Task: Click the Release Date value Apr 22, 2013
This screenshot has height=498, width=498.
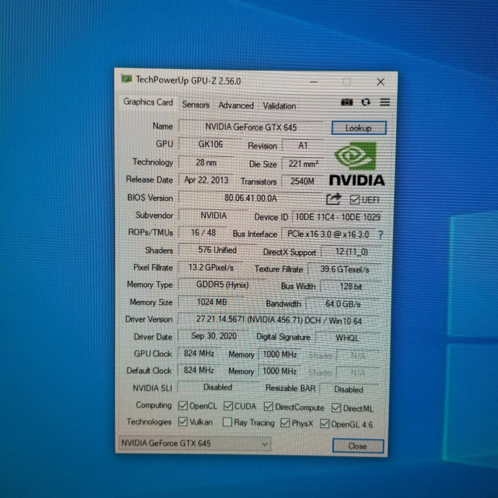Action: [206, 180]
